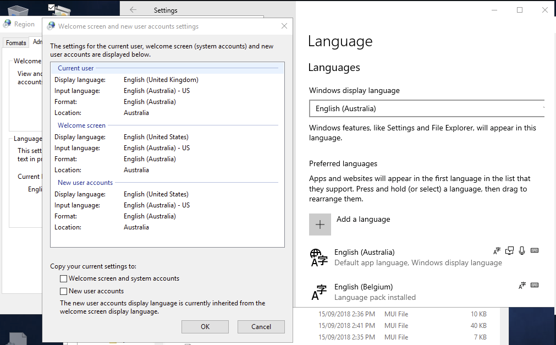Check Welcome screen and system accounts
556x345 pixels.
63,278
